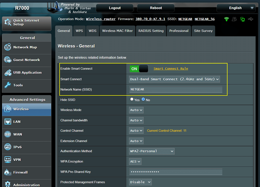Open the VPN monitor icon
260x187 pixels.
point(8,160)
